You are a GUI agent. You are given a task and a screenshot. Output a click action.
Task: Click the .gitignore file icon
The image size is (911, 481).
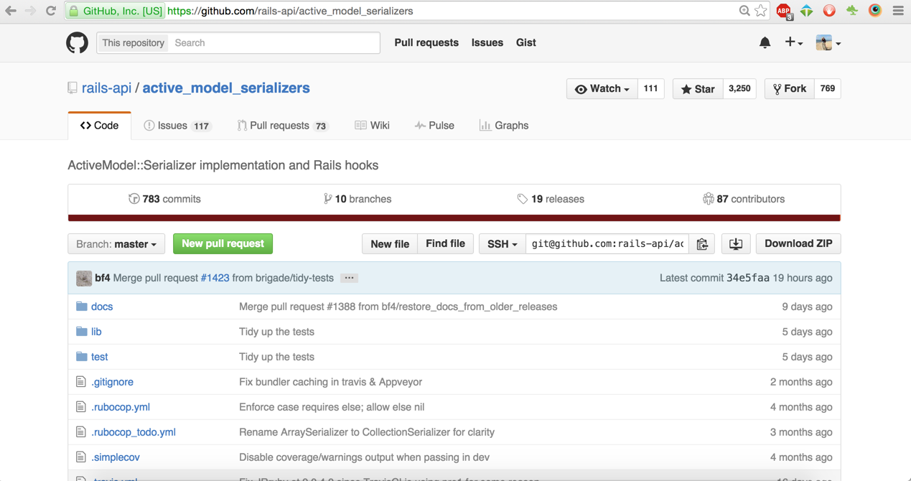(81, 382)
